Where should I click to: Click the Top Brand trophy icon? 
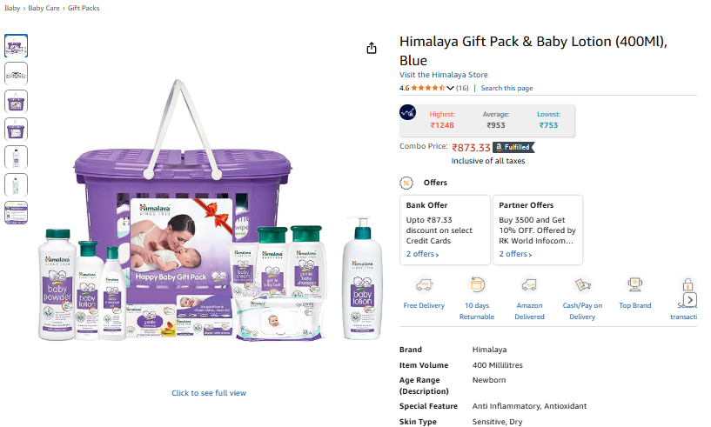(634, 285)
